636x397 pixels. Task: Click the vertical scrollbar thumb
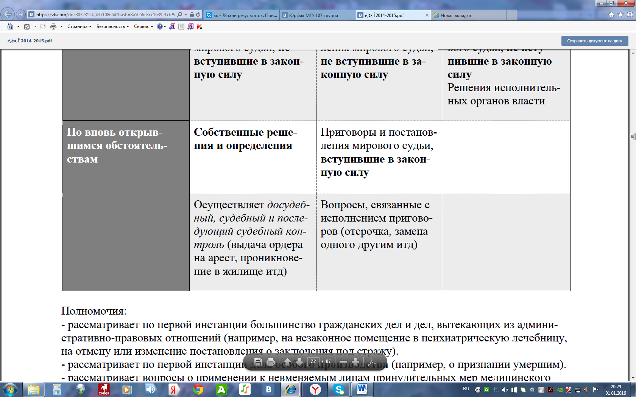coord(633,136)
